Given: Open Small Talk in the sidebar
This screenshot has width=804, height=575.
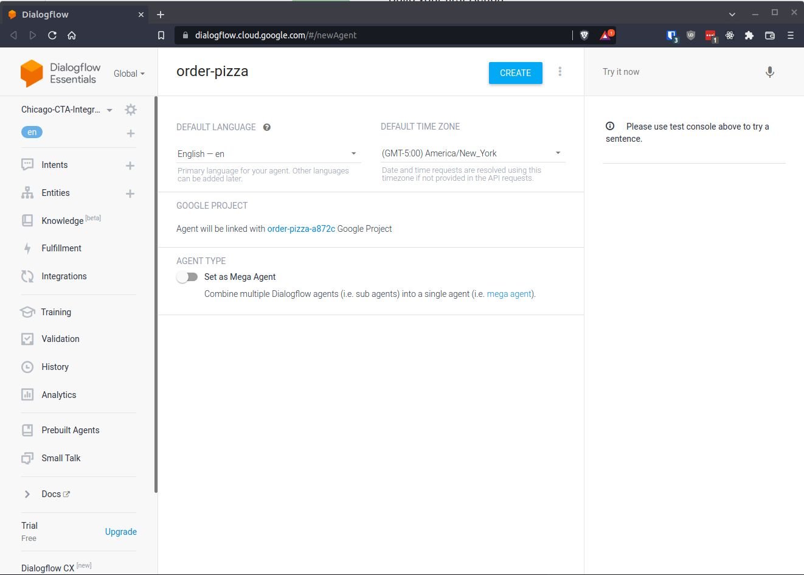Looking at the screenshot, I should pos(61,458).
